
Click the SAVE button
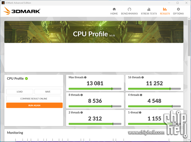pyautogui.click(x=48, y=92)
